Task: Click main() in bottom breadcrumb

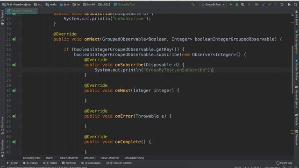Action: (x=50, y=158)
